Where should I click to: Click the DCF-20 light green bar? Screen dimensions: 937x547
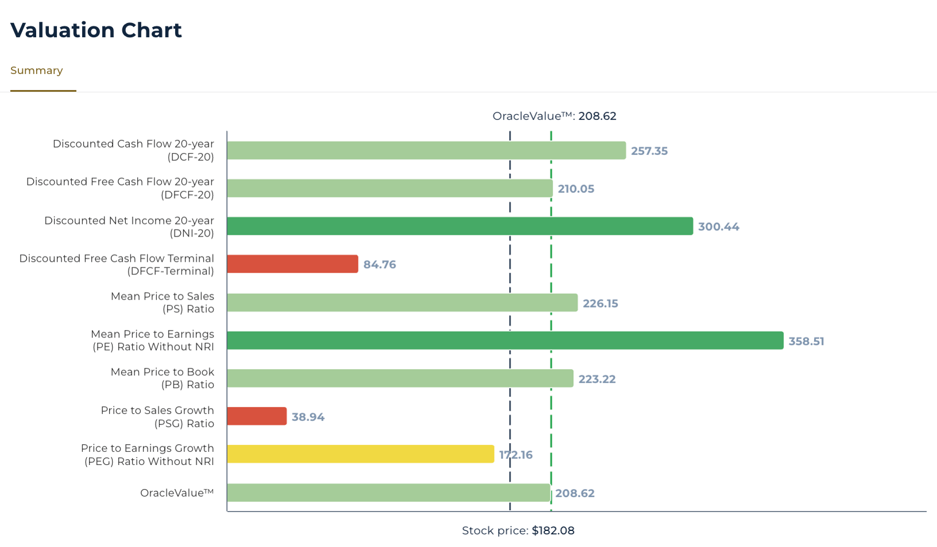[x=426, y=150]
